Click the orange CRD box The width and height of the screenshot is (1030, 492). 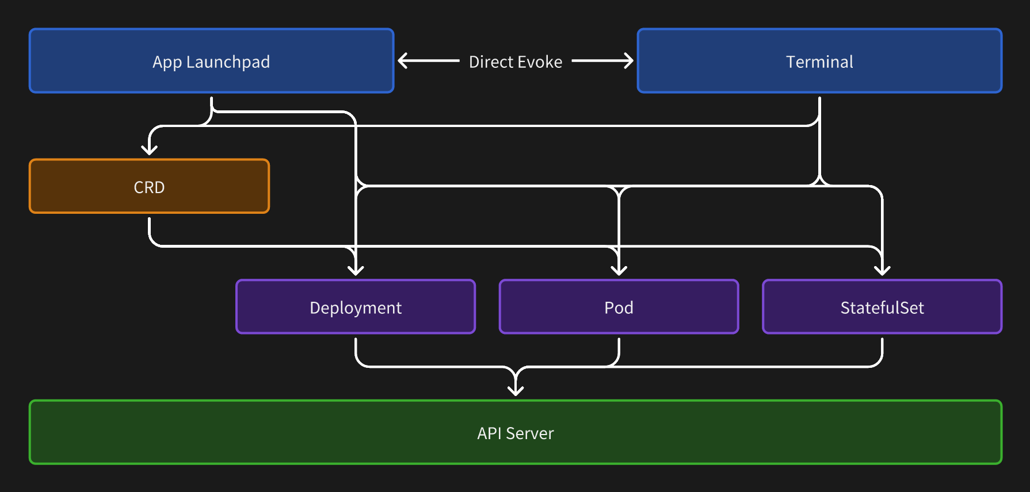pyautogui.click(x=149, y=187)
